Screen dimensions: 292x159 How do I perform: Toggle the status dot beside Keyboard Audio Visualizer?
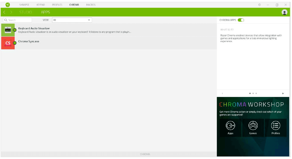click(x=15, y=30)
